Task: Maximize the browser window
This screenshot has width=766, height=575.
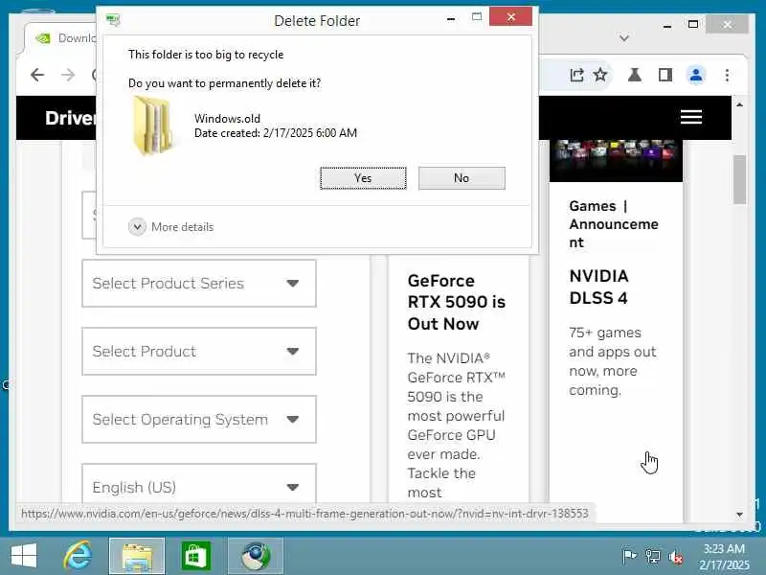Action: click(x=692, y=24)
